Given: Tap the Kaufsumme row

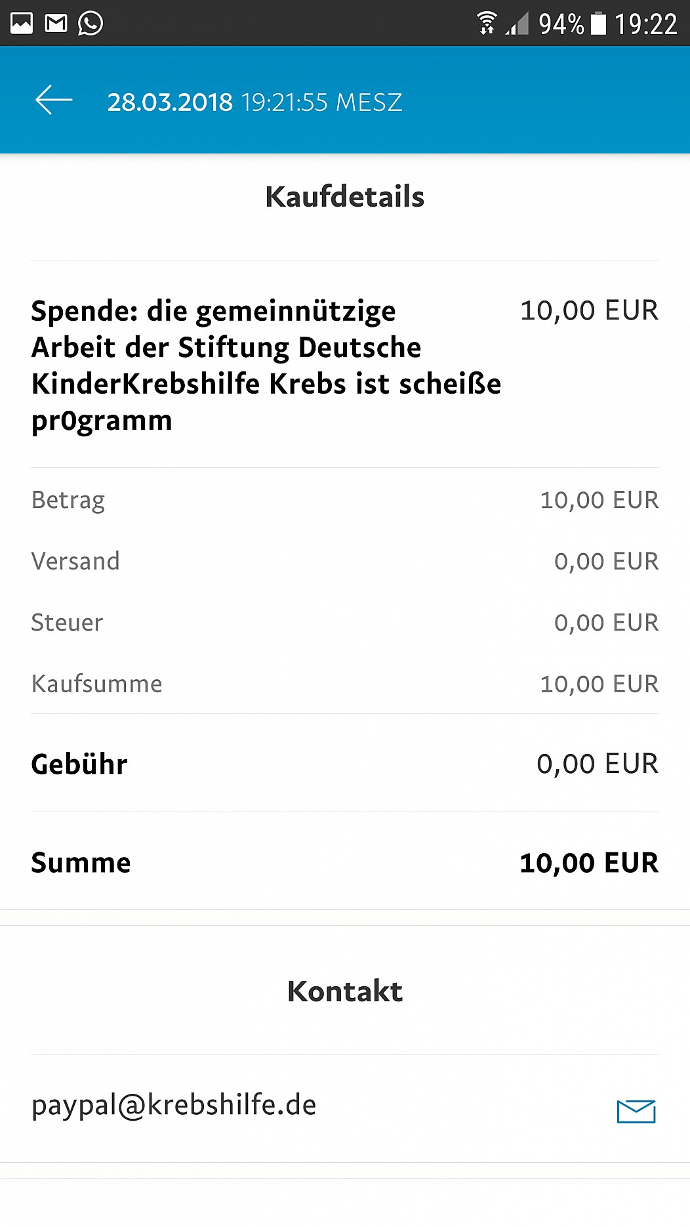Looking at the screenshot, I should pyautogui.click(x=345, y=684).
